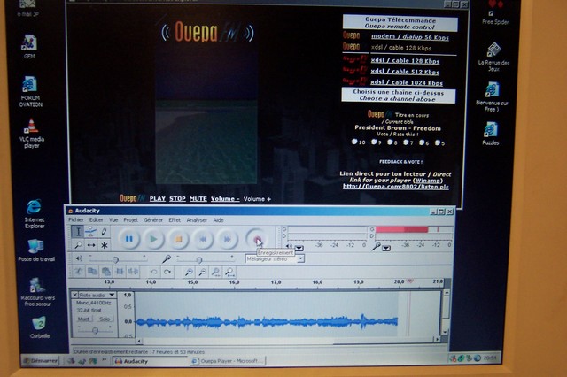The width and height of the screenshot is (567, 377).
Task: Toggle the Solo button on the track
Action: tap(105, 319)
